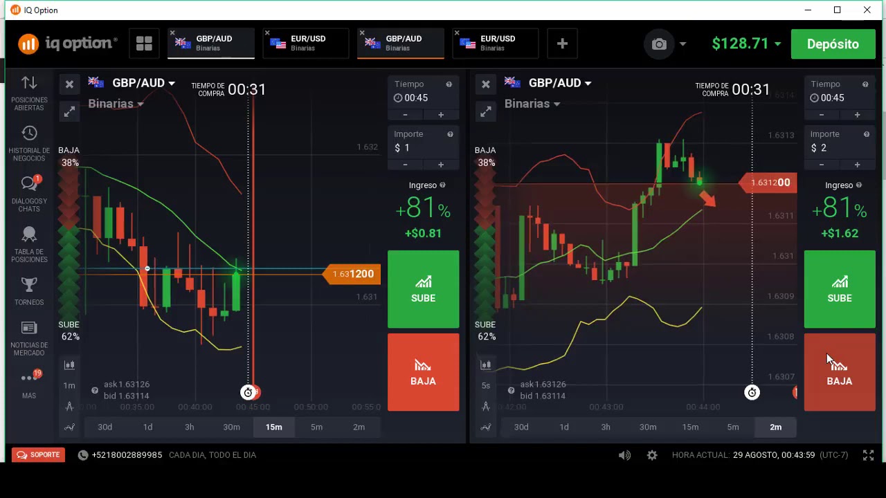This screenshot has height=498, width=886.
Task: Switch to the last EUR/USD tab
Action: (x=496, y=44)
